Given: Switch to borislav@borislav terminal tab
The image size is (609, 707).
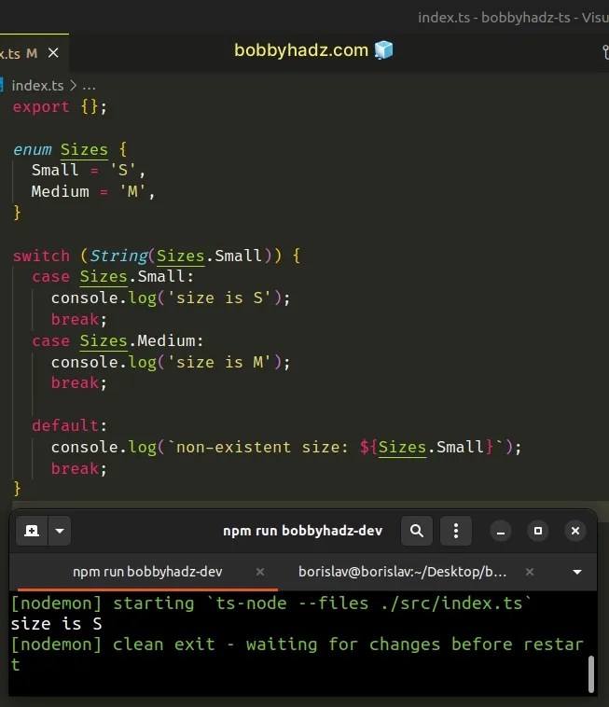Looking at the screenshot, I should pos(402,572).
